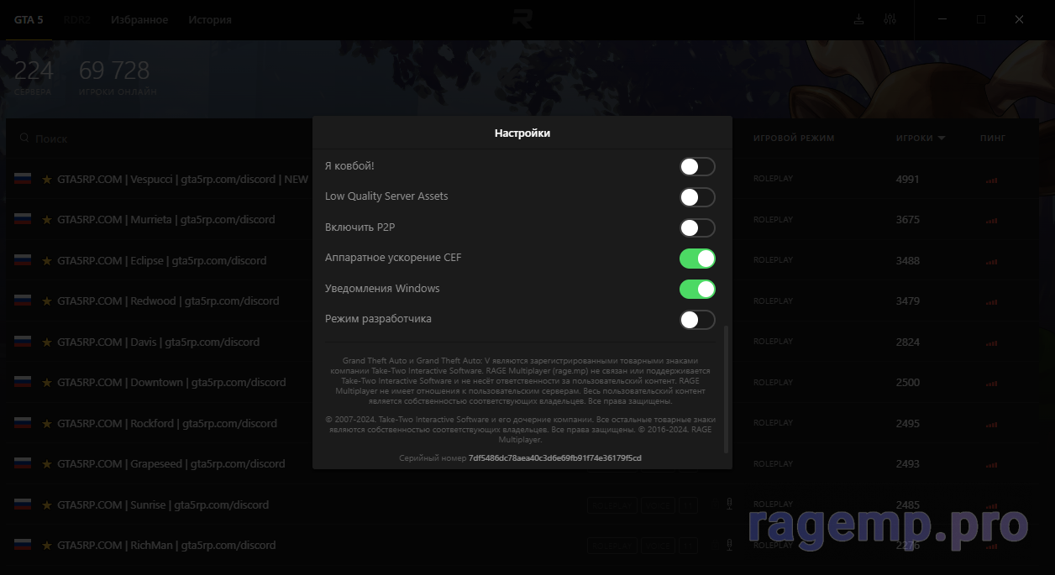
Task: Enable 'Режим разработчика' switch
Action: coord(697,320)
